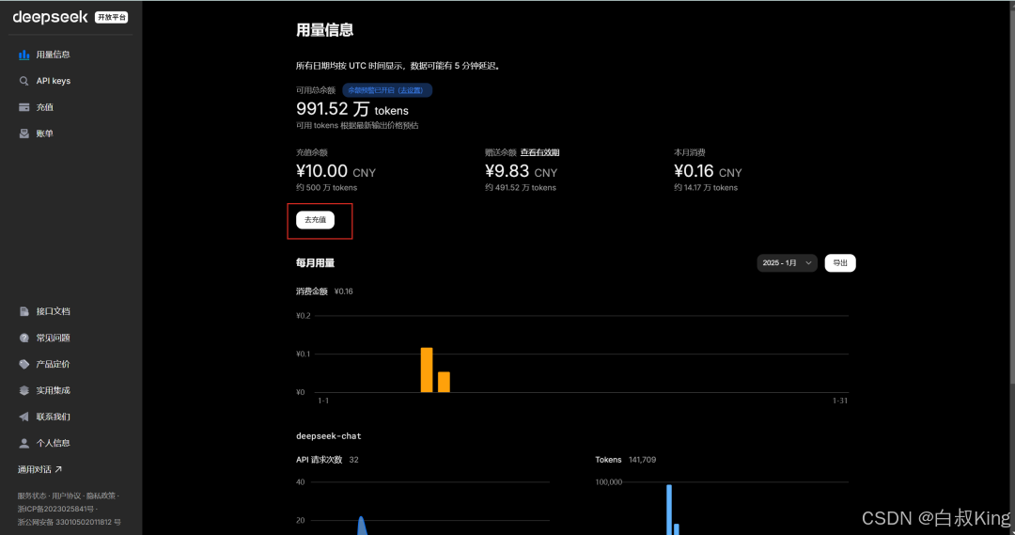Click the API 请求次数 32 label
Viewport: 1015px width, 535px height.
[327, 460]
